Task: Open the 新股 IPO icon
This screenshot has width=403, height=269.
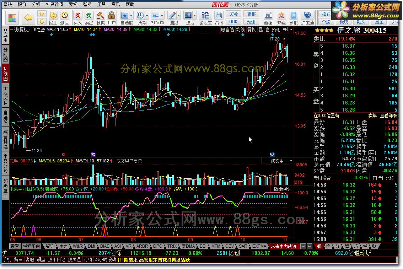Action: pos(294,18)
